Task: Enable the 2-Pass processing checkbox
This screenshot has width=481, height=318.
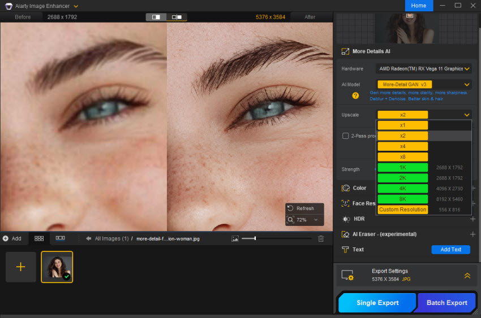Action: [x=345, y=136]
